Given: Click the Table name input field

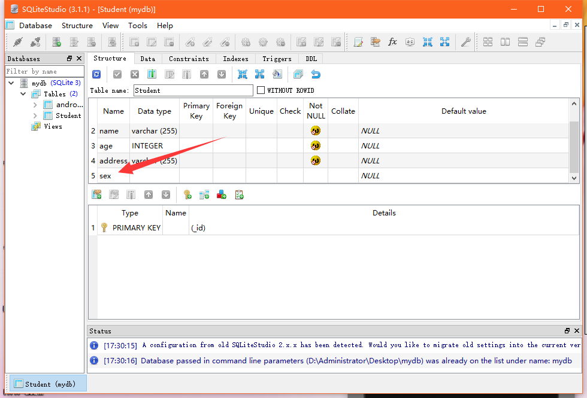Looking at the screenshot, I should click(193, 90).
